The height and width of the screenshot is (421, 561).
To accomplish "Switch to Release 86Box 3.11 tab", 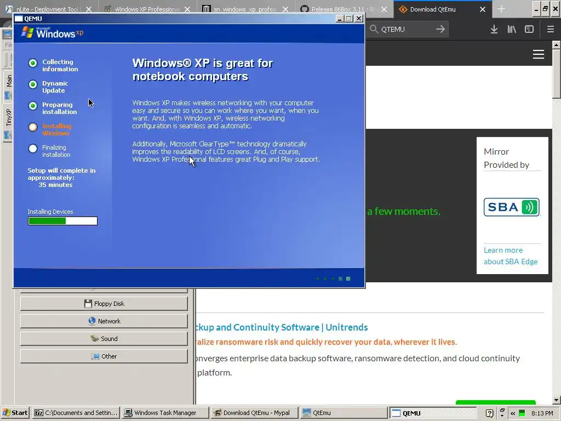I will click(x=343, y=9).
